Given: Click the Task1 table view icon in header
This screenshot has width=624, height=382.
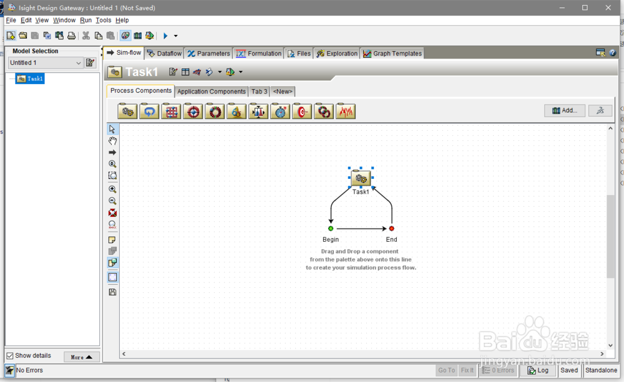Looking at the screenshot, I should (x=185, y=72).
